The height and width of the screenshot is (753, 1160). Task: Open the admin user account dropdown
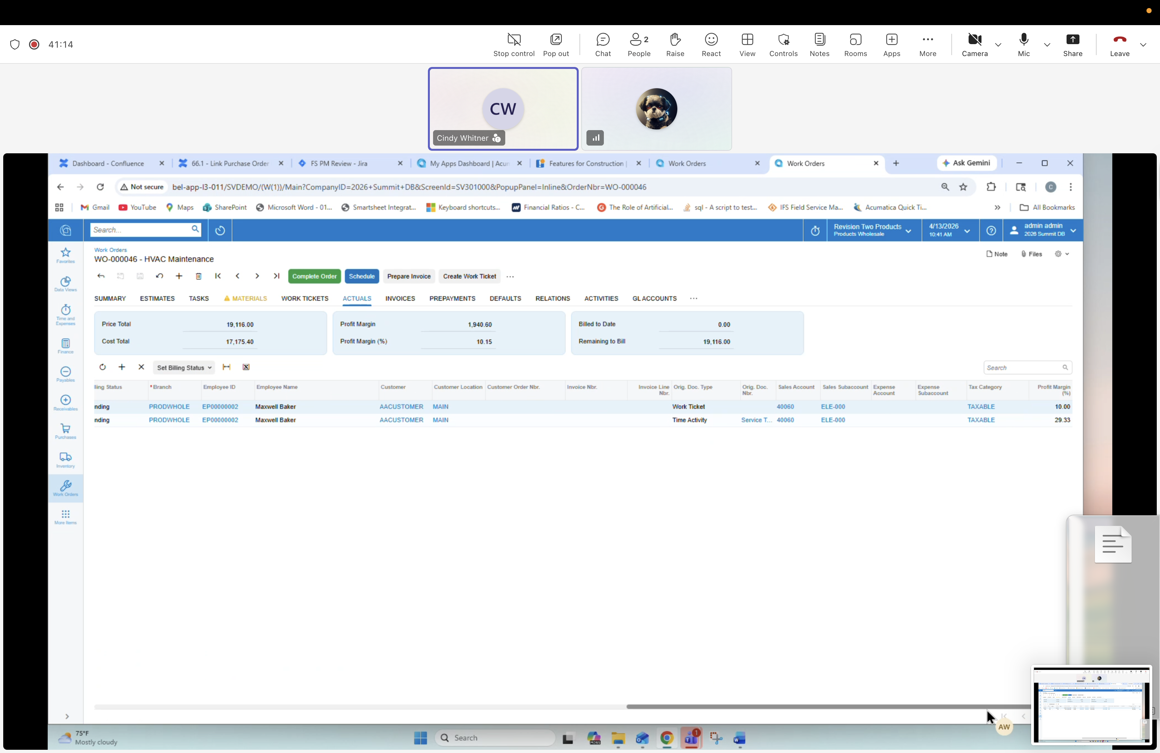pyautogui.click(x=1043, y=230)
